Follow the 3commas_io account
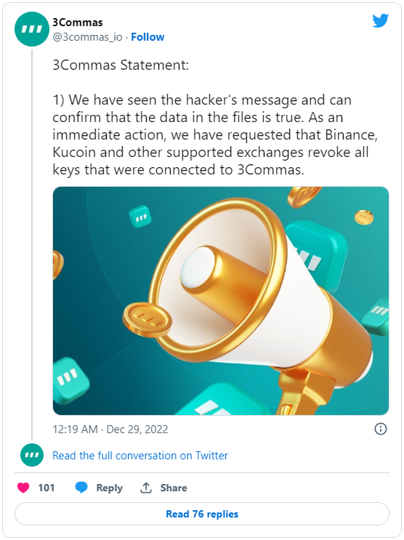The width and height of the screenshot is (404, 540). click(148, 37)
